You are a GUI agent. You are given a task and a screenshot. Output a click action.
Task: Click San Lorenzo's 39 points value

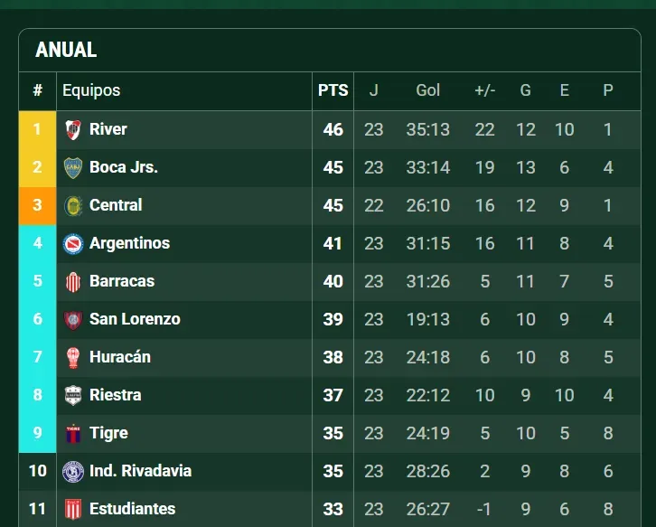[x=333, y=319]
